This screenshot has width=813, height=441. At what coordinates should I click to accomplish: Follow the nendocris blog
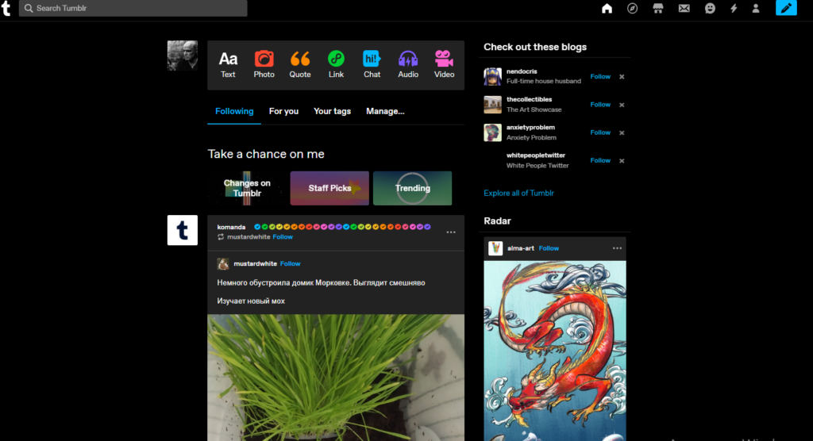tap(600, 77)
